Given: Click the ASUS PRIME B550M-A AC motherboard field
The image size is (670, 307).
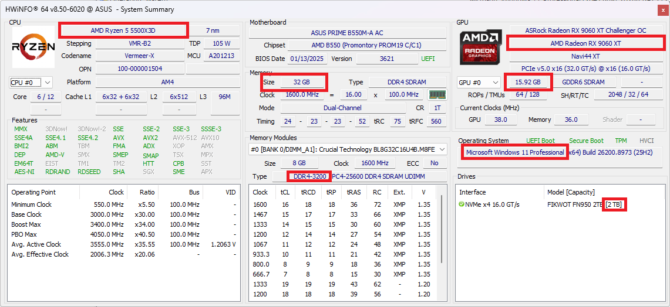Looking at the screenshot, I should tap(347, 33).
